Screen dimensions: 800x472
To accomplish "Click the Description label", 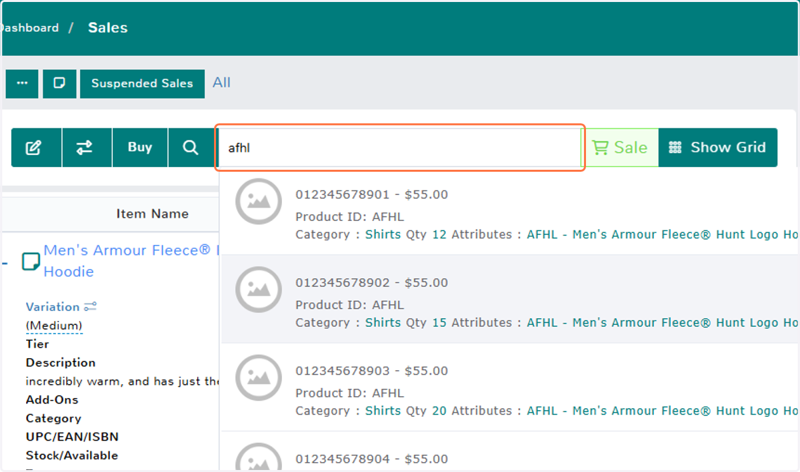I will pyautogui.click(x=61, y=363).
